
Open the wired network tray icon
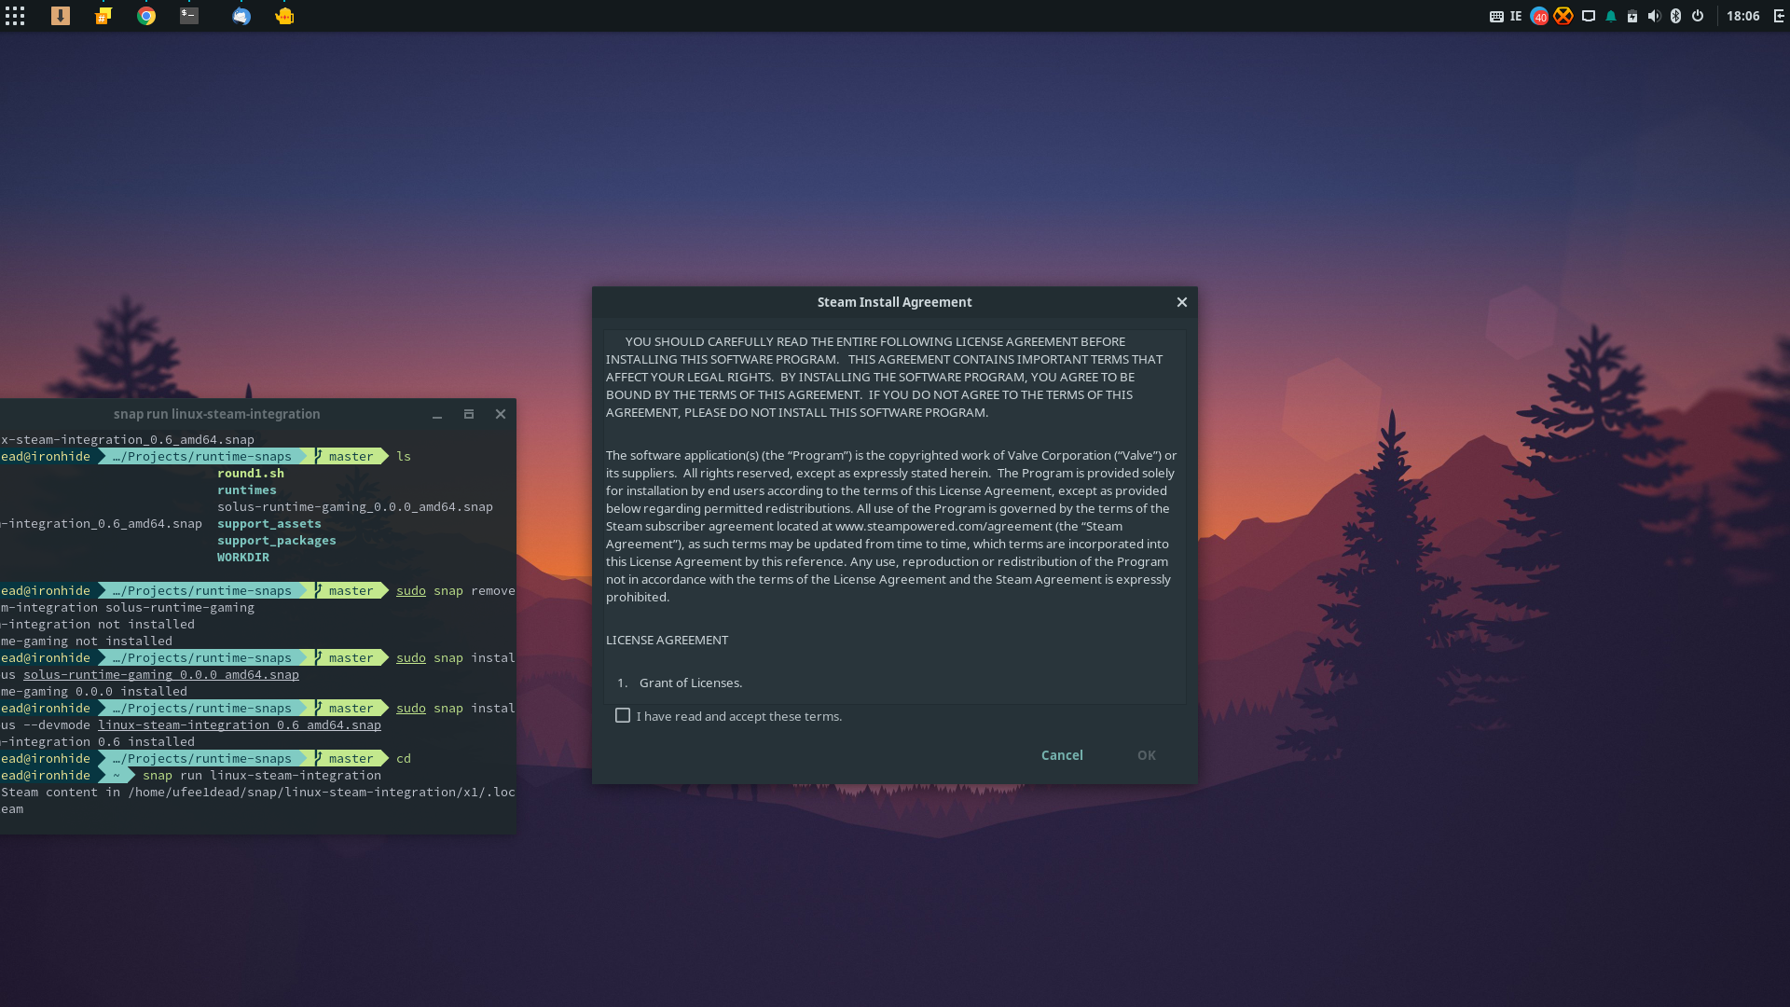pyautogui.click(x=1589, y=16)
